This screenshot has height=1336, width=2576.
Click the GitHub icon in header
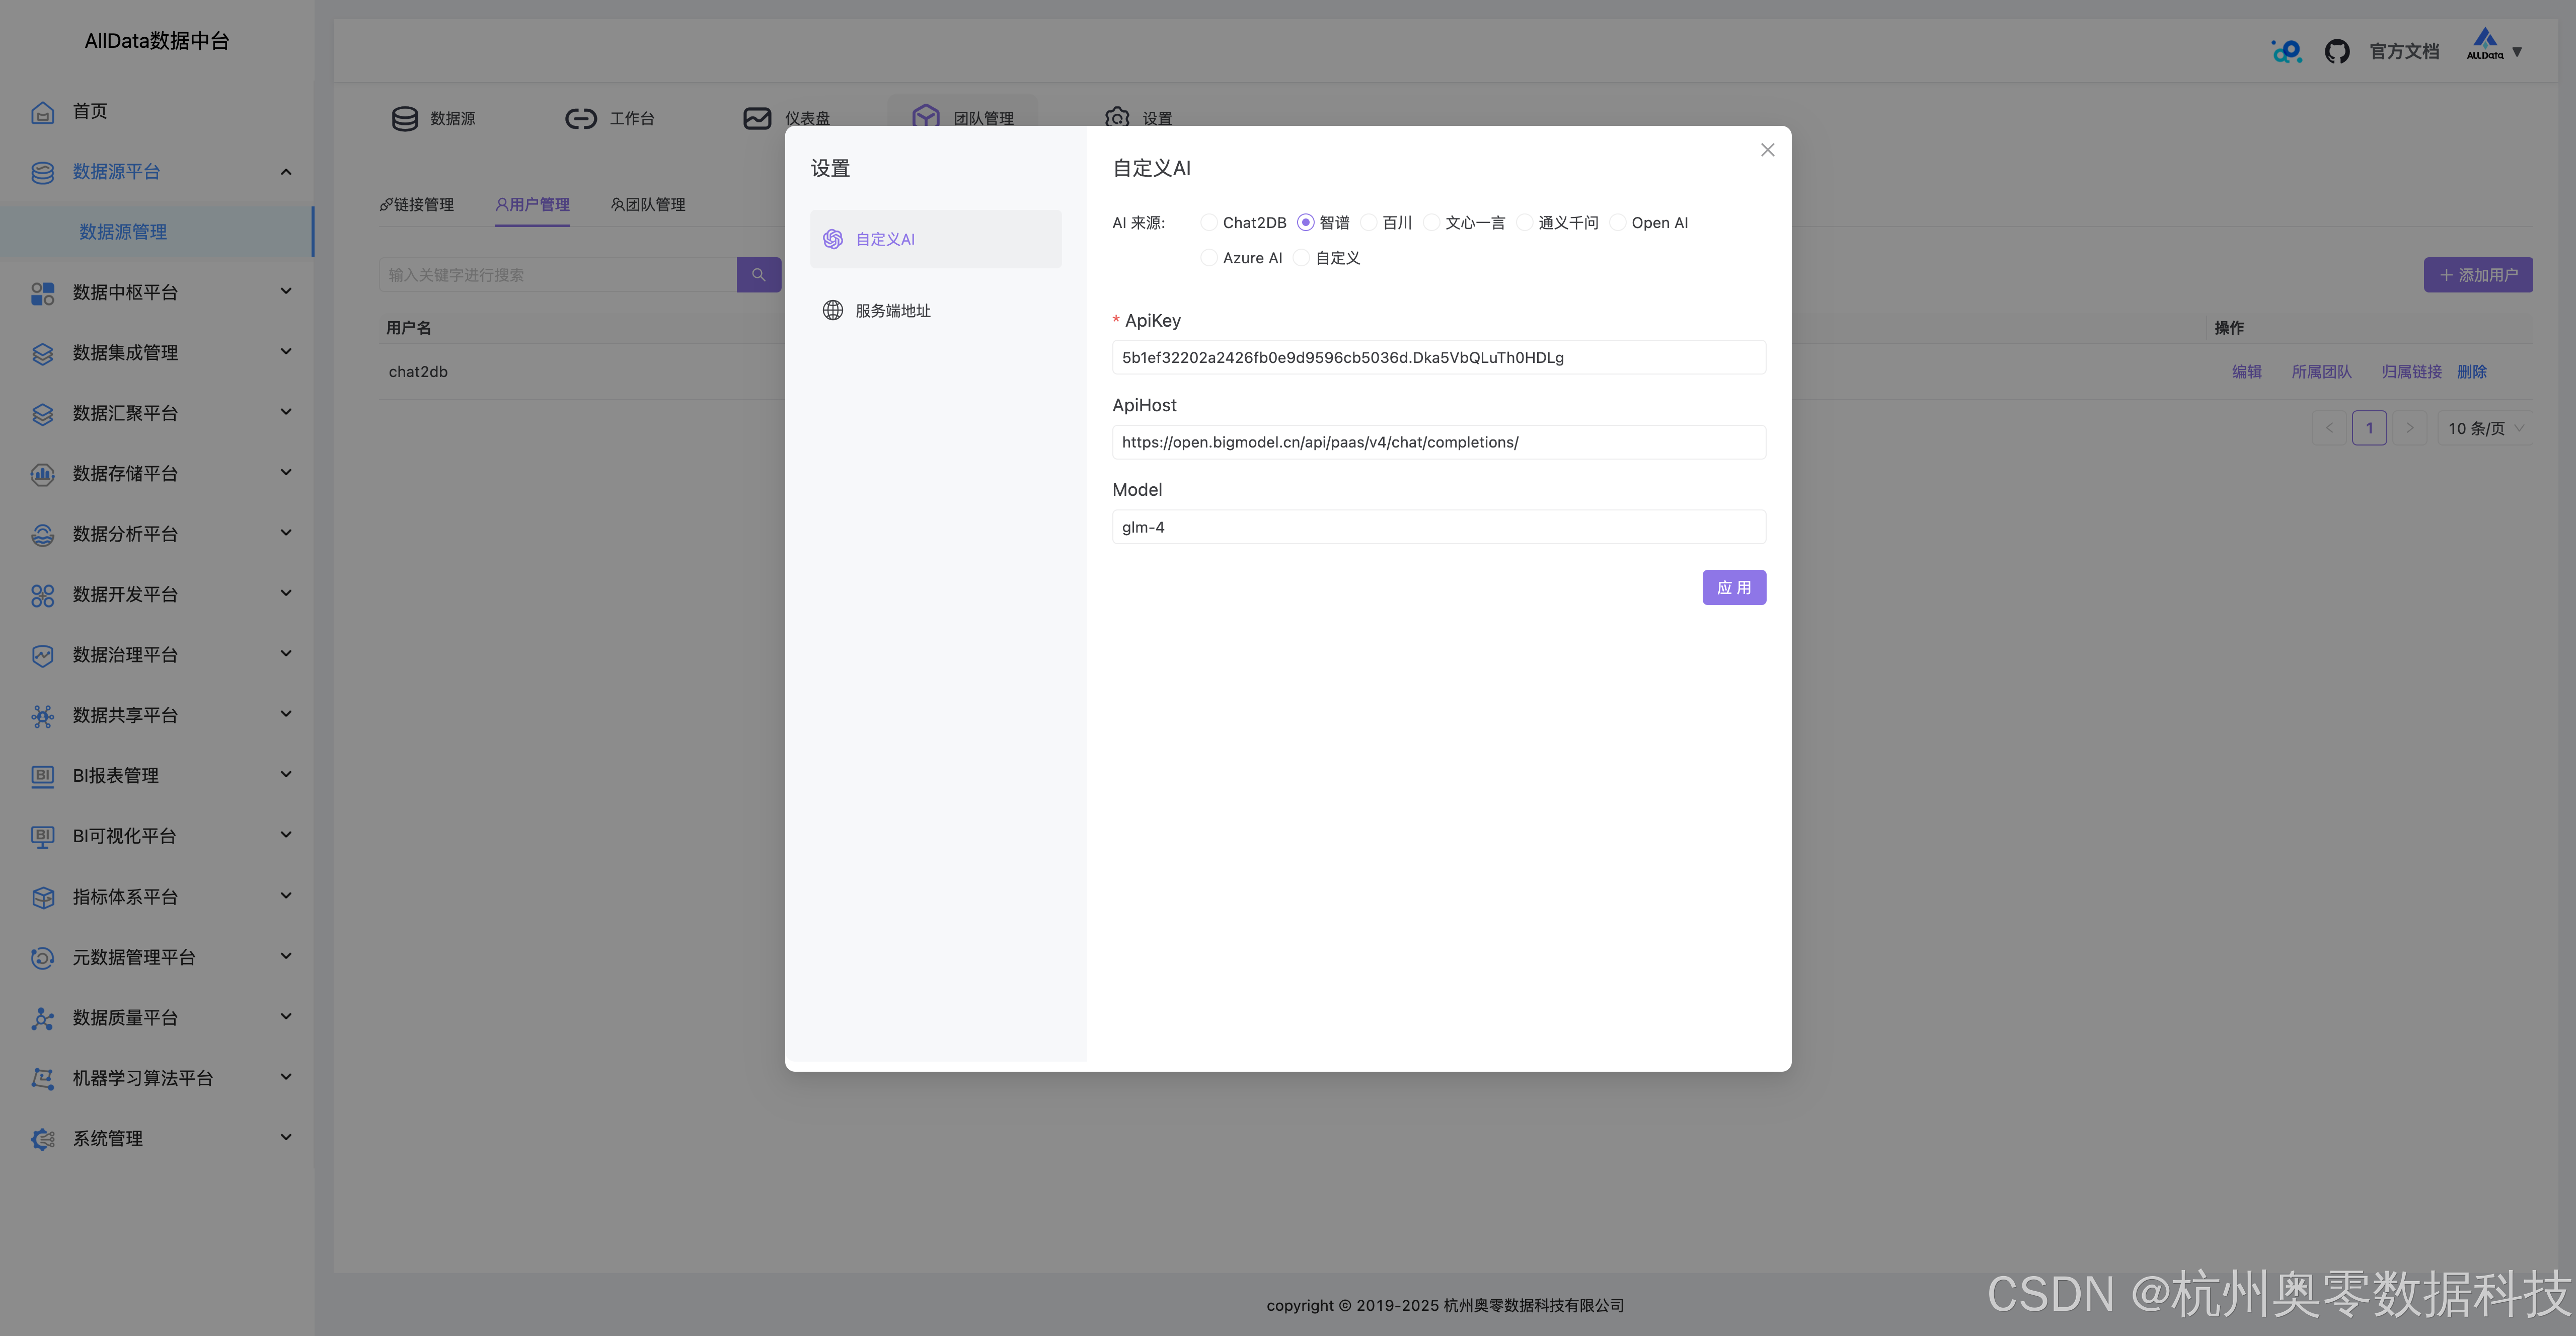coord(2336,51)
